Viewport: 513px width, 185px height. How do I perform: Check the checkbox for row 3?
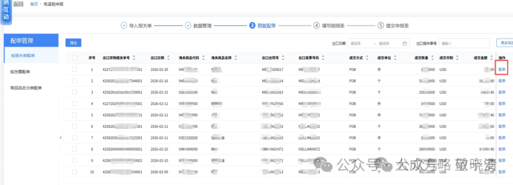pyautogui.click(x=75, y=92)
